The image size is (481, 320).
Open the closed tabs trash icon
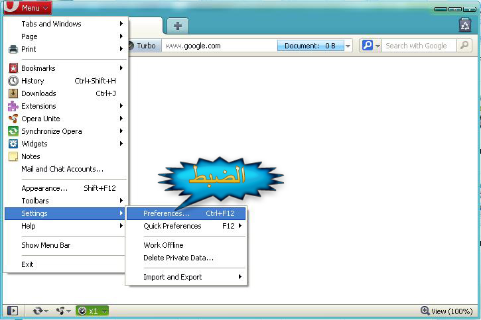point(465,25)
